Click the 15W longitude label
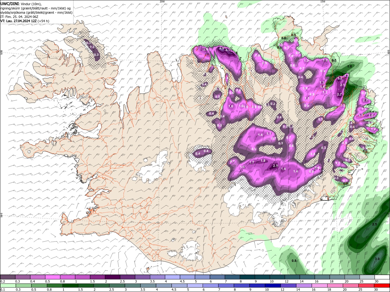The height and width of the screenshot is (292, 390). (x=323, y=1)
